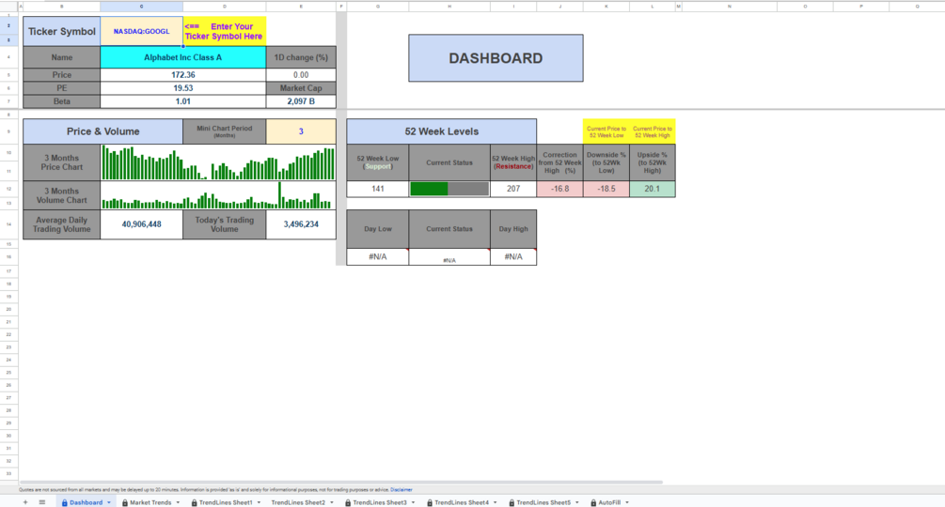
Task: Select the average volume 40,906,448 cell
Action: point(142,224)
